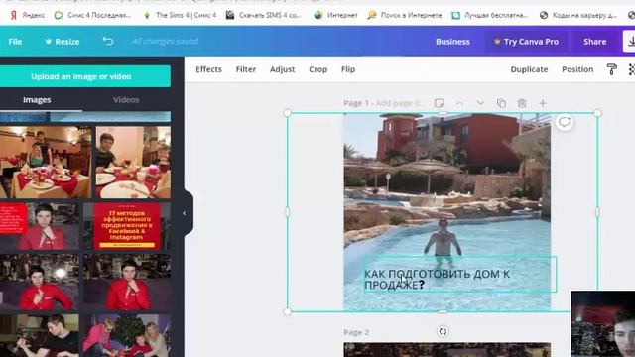Viewport: 635px width, 357px height.
Task: Activate the Crop tool
Action: [x=317, y=69]
